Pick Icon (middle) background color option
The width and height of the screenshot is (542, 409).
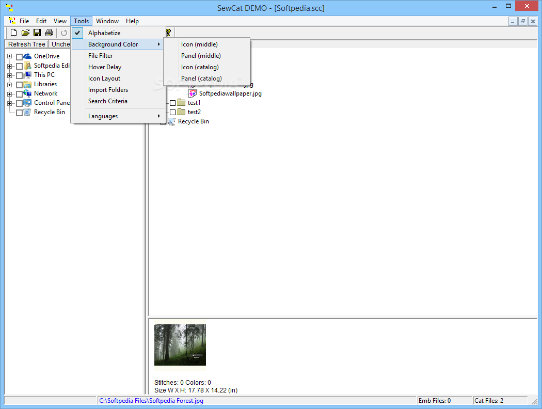(x=206, y=44)
